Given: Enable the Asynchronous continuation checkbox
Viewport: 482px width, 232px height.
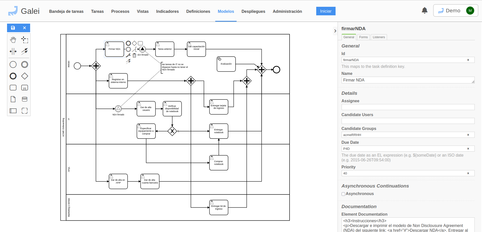Looking at the screenshot, I should pos(343,194).
